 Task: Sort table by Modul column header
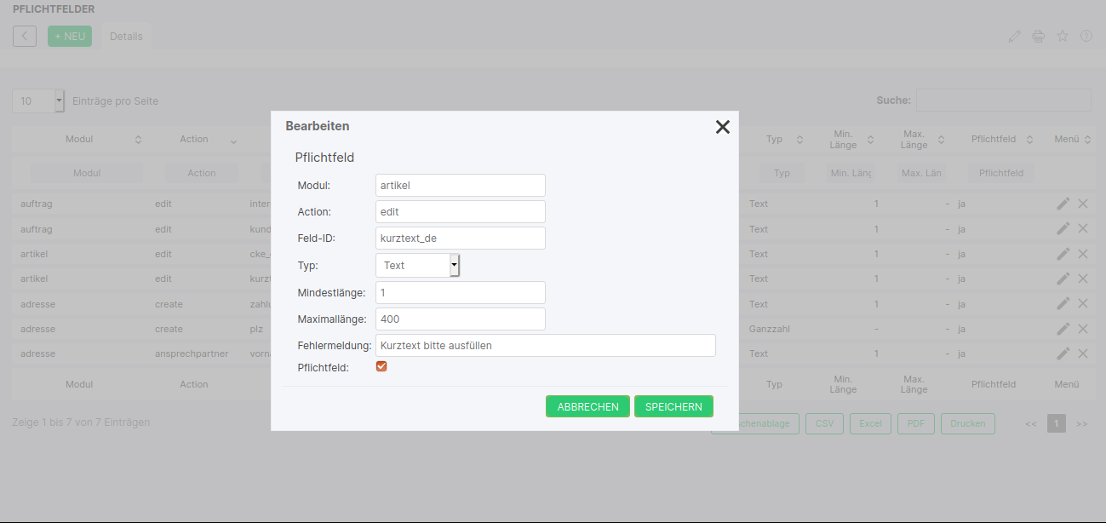(79, 139)
